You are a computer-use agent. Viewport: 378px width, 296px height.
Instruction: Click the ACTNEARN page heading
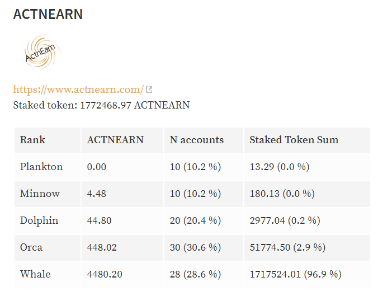point(48,15)
